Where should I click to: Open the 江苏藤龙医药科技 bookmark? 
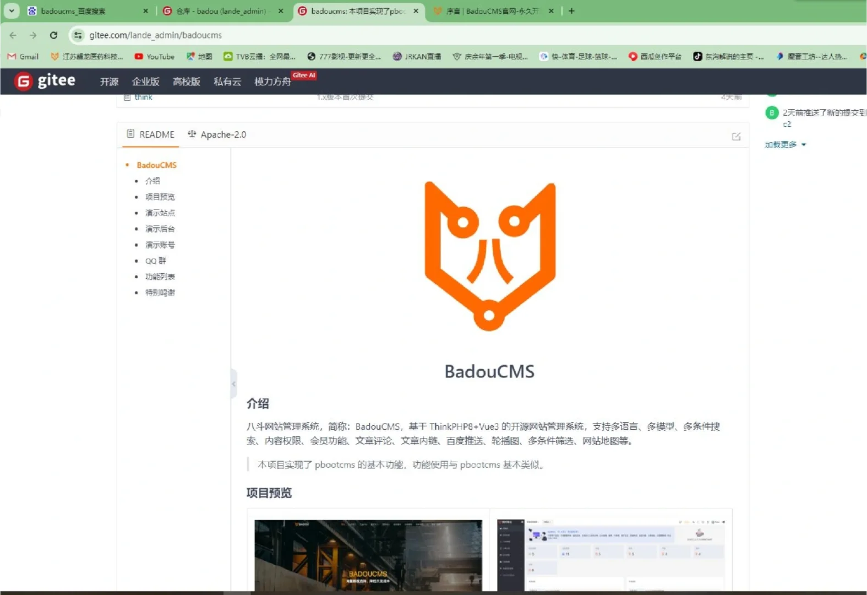[86, 56]
